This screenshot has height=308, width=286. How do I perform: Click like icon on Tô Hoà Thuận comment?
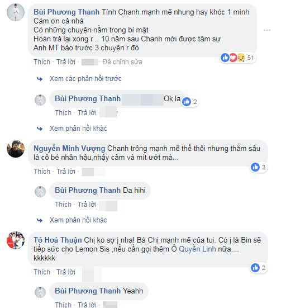tap(255, 268)
